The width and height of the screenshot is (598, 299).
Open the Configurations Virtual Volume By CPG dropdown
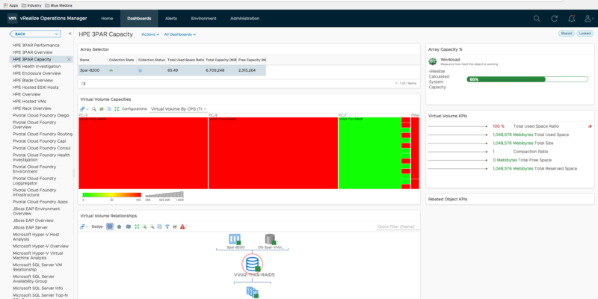pos(178,108)
